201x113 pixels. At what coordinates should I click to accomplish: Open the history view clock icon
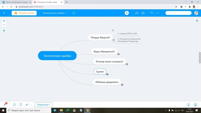(x=14, y=105)
